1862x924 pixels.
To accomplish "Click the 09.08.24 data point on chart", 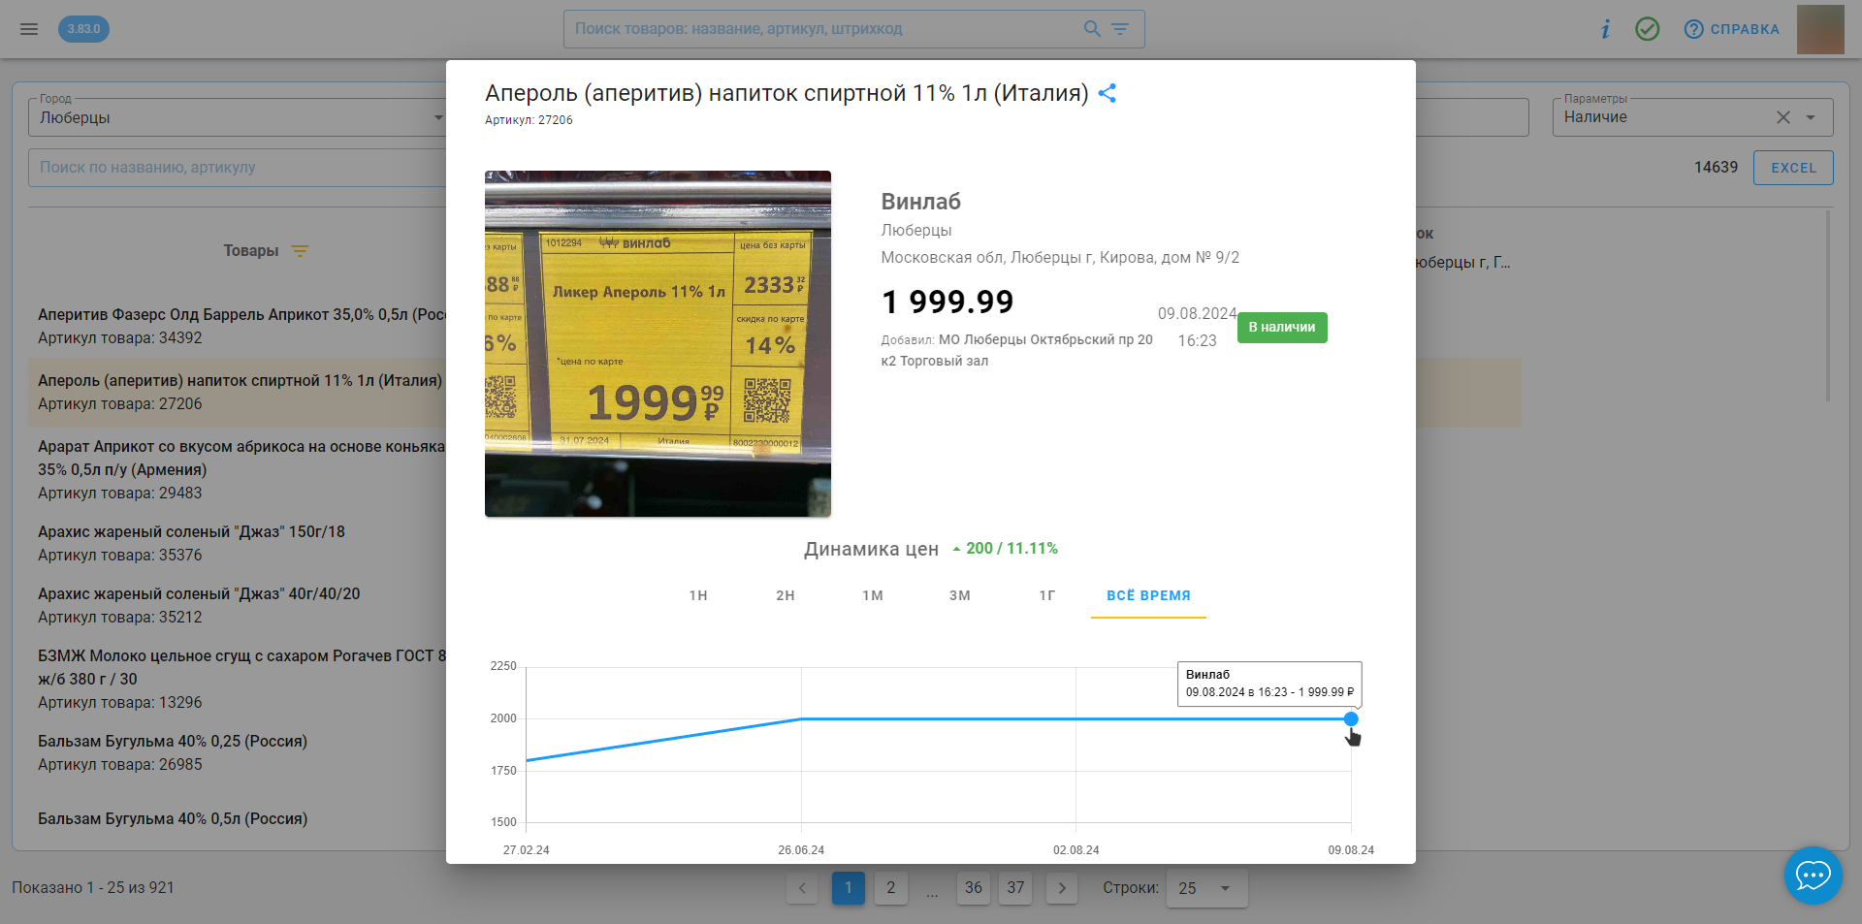I will pos(1351,719).
